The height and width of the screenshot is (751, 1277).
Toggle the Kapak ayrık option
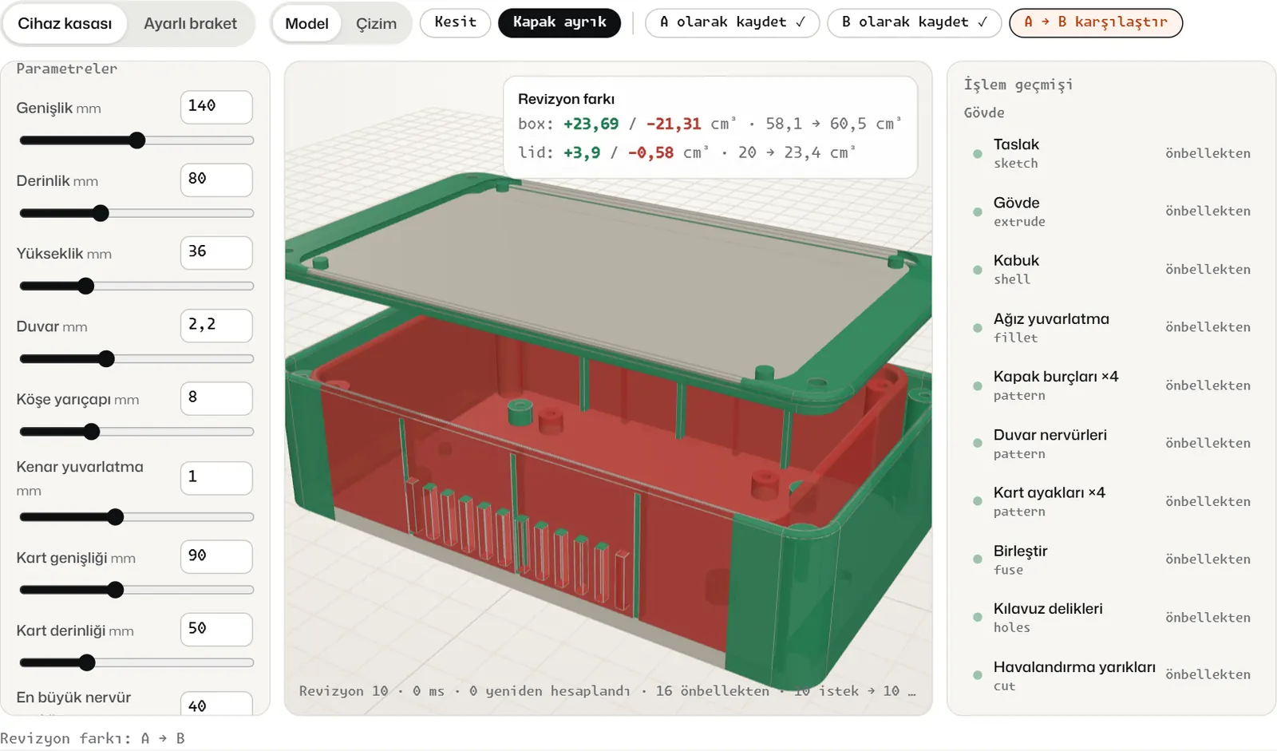[559, 22]
